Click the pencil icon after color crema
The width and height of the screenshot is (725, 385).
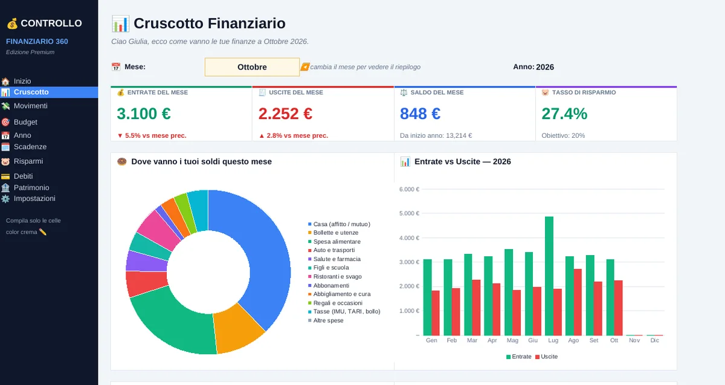coord(42,232)
